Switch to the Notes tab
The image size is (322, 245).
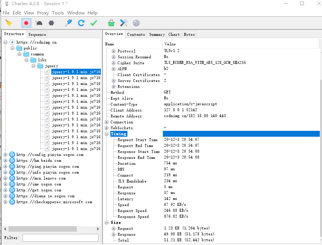point(189,34)
